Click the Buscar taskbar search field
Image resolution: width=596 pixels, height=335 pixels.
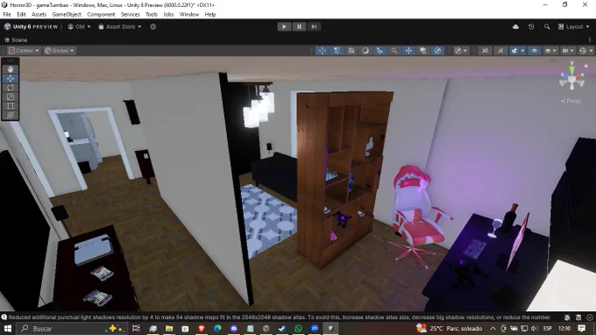72,329
